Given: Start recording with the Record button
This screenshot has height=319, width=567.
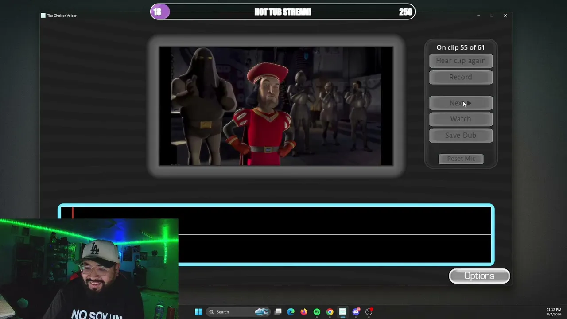Looking at the screenshot, I should click(461, 77).
